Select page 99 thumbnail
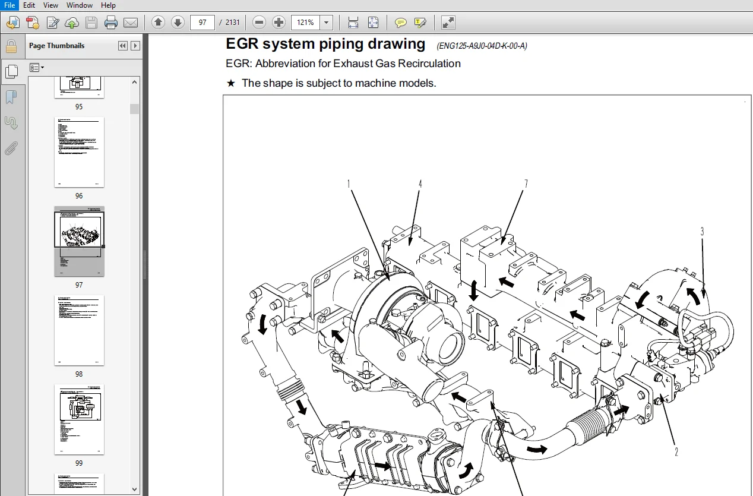The height and width of the screenshot is (496, 753). click(79, 419)
